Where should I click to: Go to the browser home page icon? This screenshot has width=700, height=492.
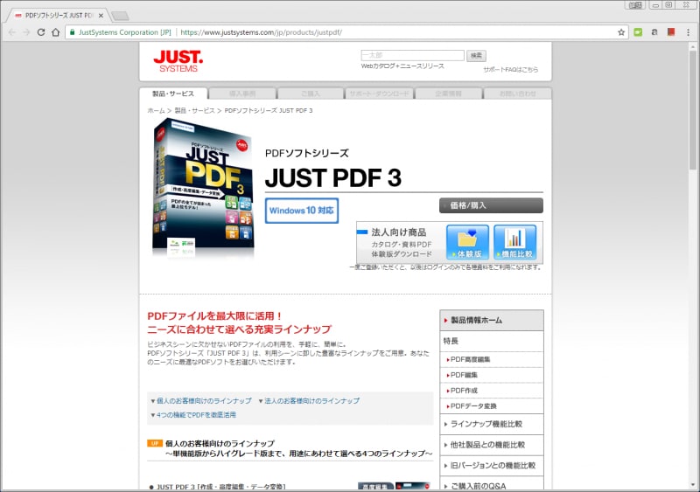[55, 32]
